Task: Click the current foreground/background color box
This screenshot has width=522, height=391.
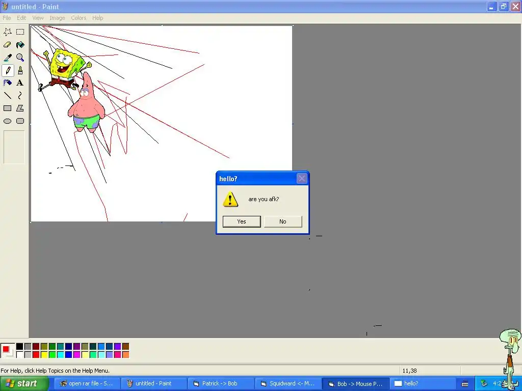Action: pos(7,351)
